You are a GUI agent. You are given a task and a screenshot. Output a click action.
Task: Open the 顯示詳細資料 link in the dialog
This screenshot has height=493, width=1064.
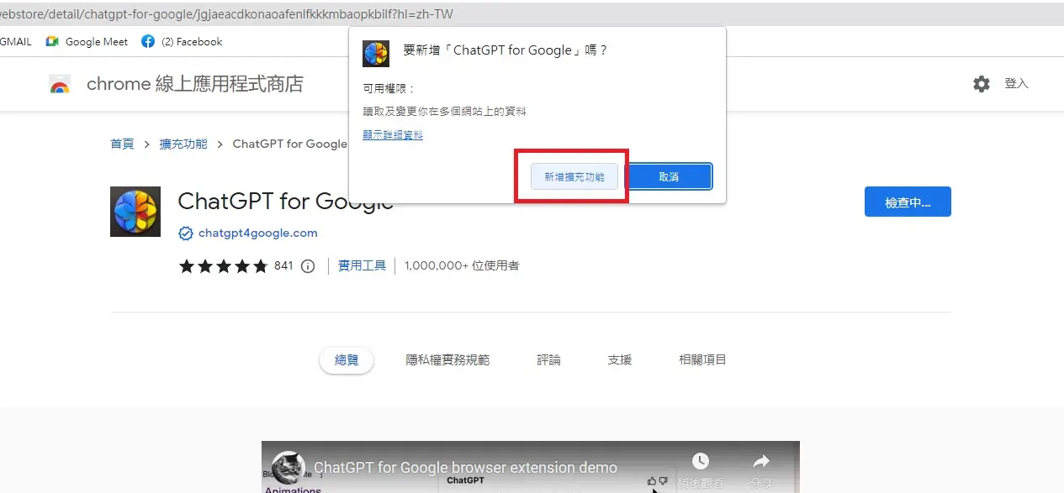393,134
